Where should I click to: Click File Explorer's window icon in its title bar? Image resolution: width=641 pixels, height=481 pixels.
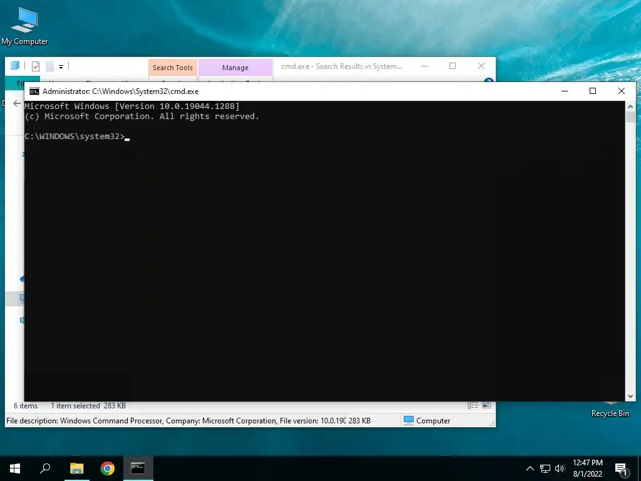pos(15,66)
